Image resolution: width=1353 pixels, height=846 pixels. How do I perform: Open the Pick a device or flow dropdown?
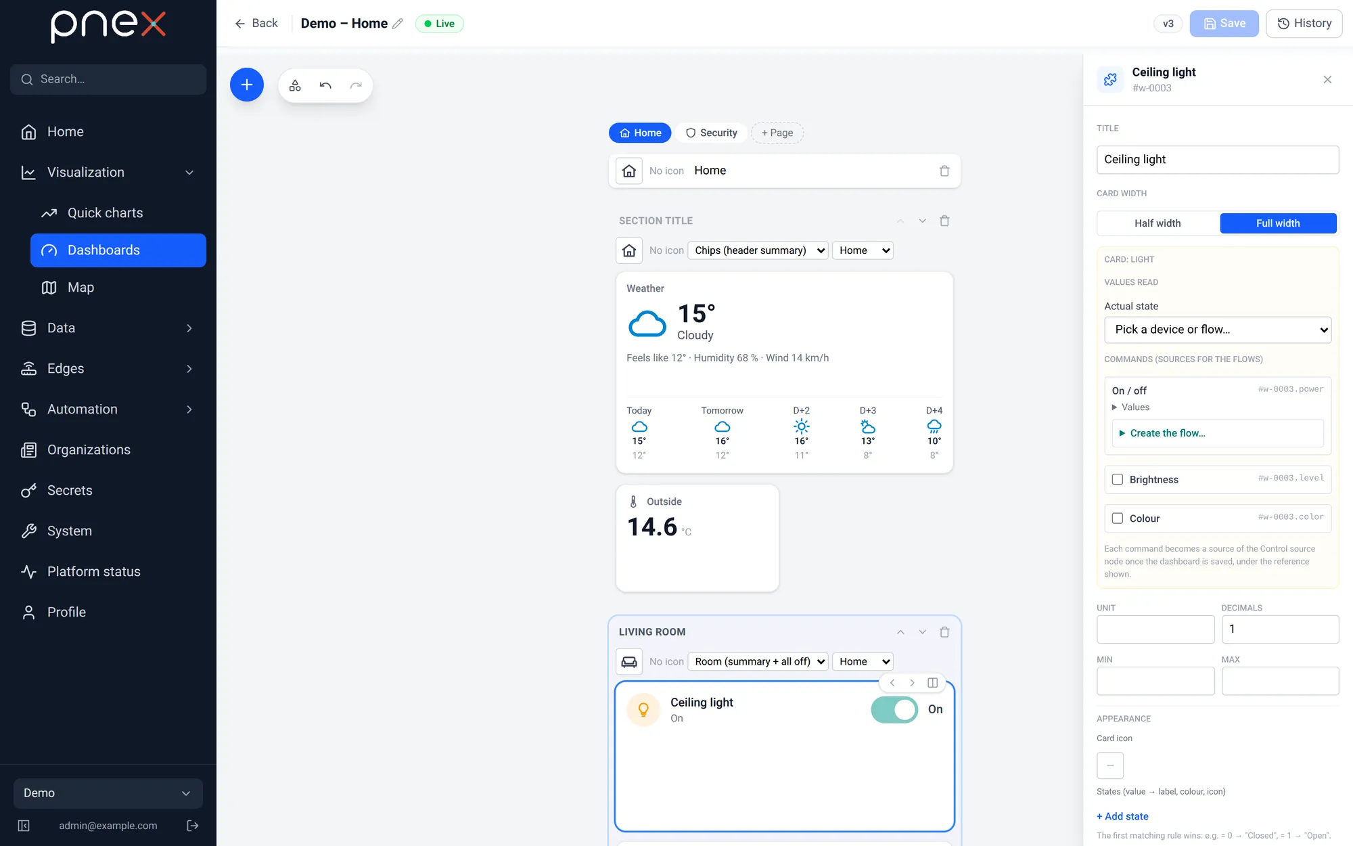pos(1218,330)
